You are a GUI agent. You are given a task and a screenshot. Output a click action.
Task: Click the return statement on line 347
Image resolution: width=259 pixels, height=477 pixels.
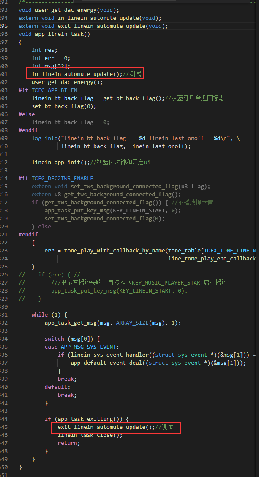(68, 443)
